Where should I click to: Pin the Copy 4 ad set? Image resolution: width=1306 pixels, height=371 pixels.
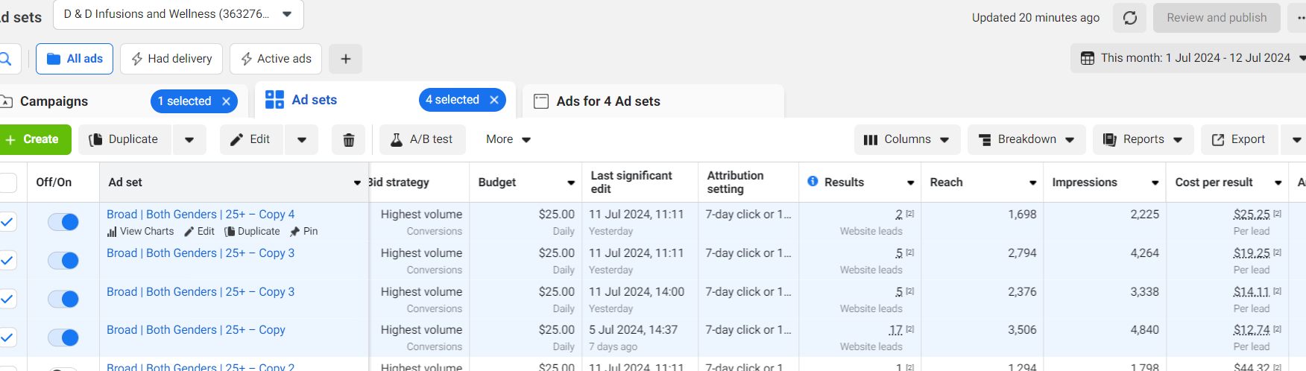pos(304,232)
